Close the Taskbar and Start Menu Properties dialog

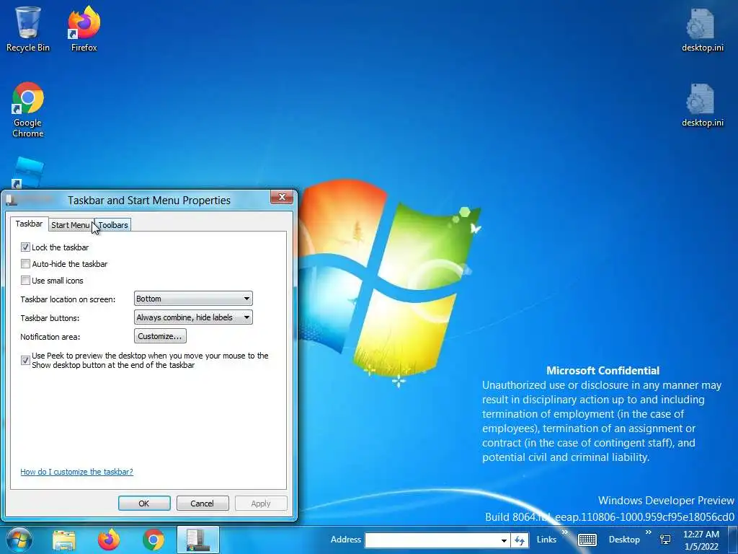pos(282,197)
